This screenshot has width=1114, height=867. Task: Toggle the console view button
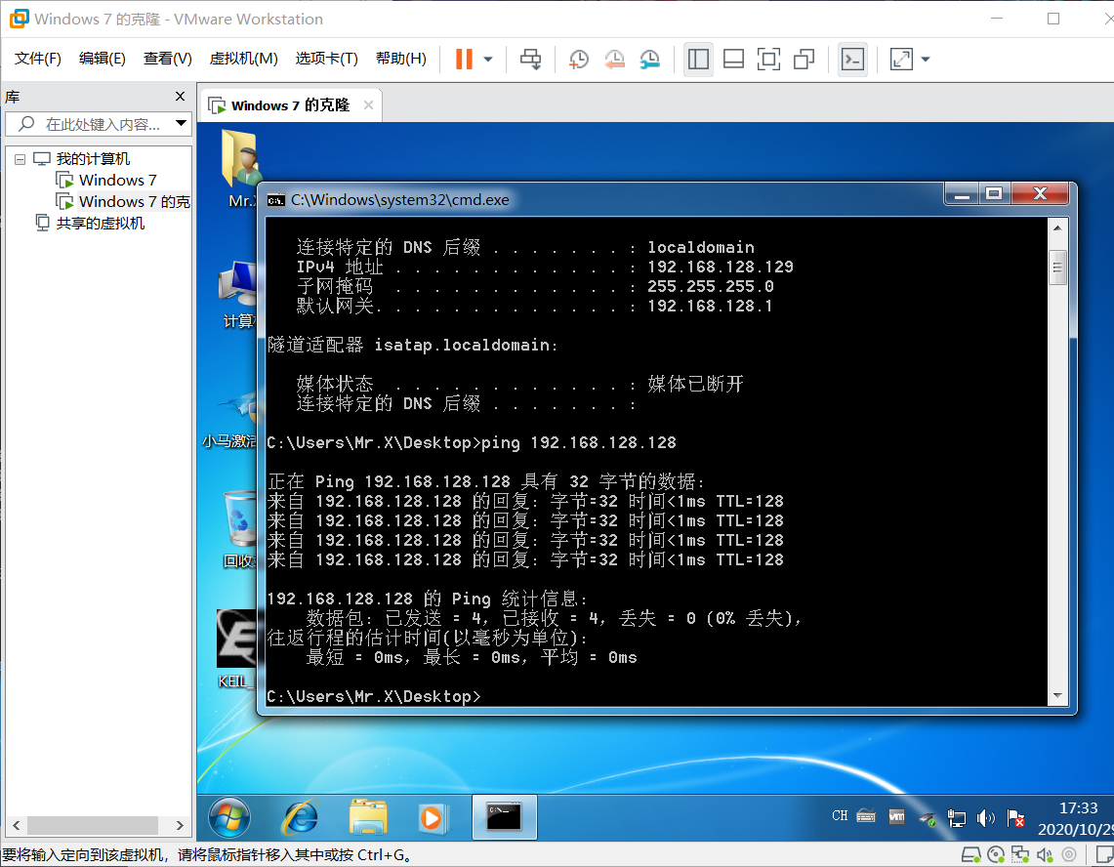pyautogui.click(x=852, y=59)
